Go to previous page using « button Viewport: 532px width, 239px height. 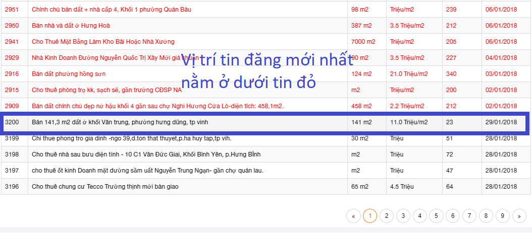click(353, 216)
